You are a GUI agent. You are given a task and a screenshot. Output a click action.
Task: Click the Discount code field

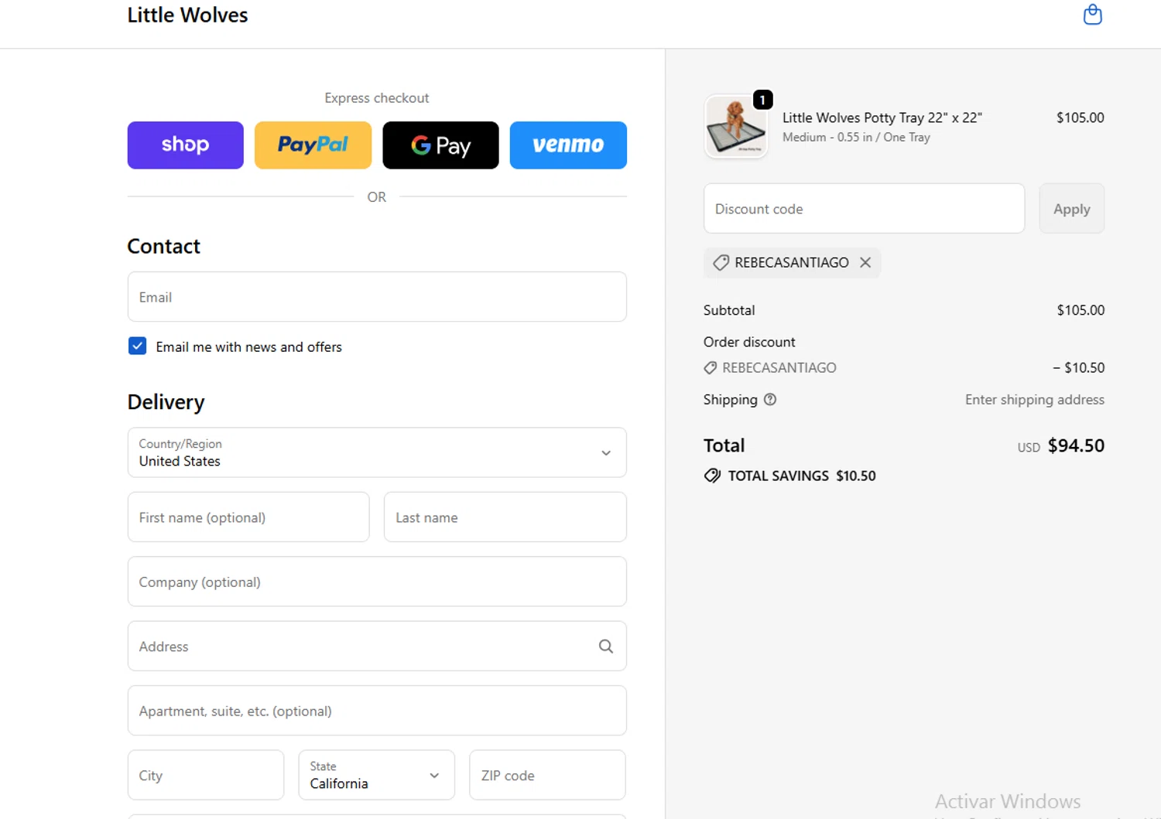click(864, 208)
